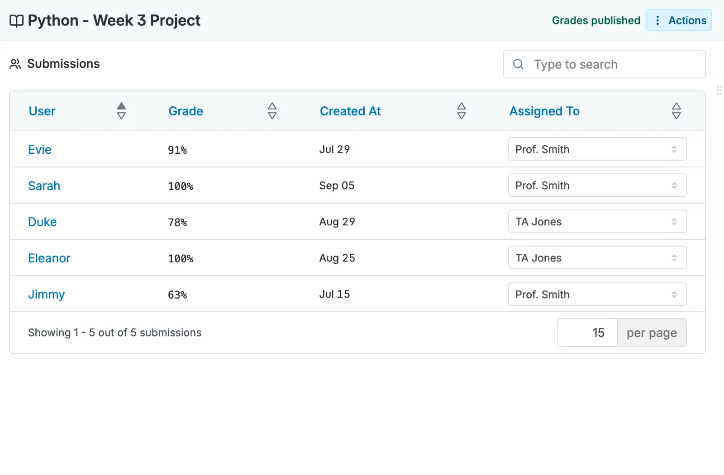Click the 15 per-page number field

(x=587, y=332)
